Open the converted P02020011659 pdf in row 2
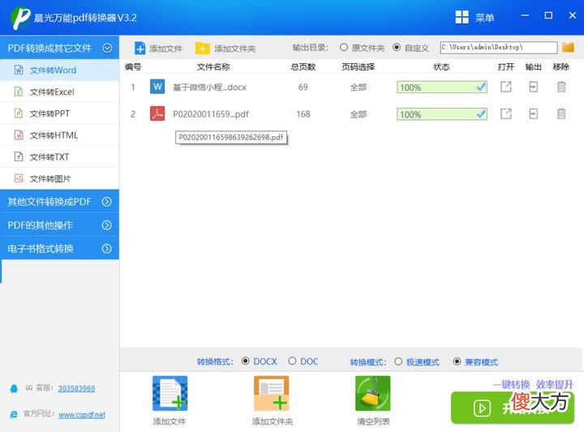Image resolution: width=584 pixels, height=432 pixels. 506,113
